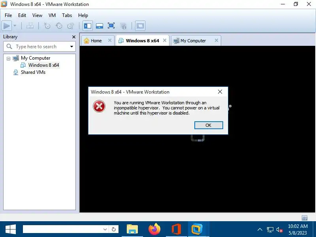Close the error dialog with X
The height and width of the screenshot is (237, 316).
point(220,92)
